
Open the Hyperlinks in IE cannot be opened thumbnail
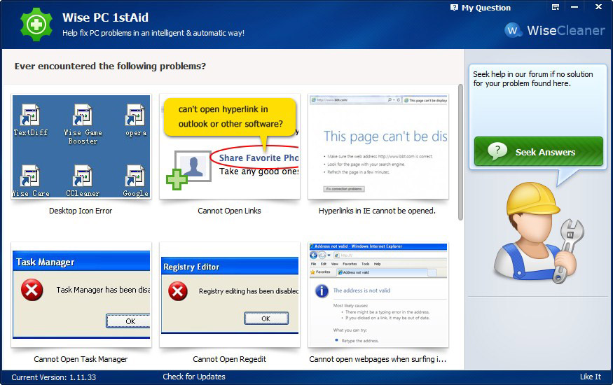tap(378, 147)
